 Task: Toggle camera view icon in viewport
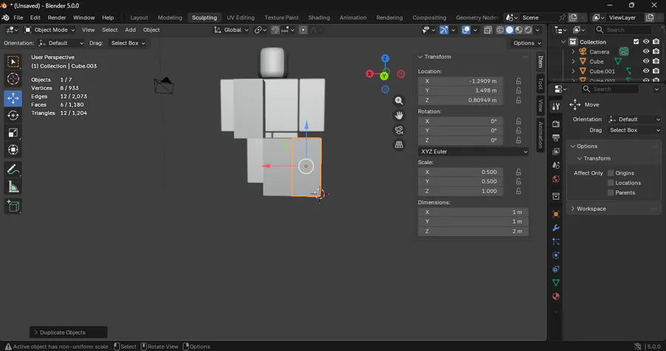tap(399, 130)
